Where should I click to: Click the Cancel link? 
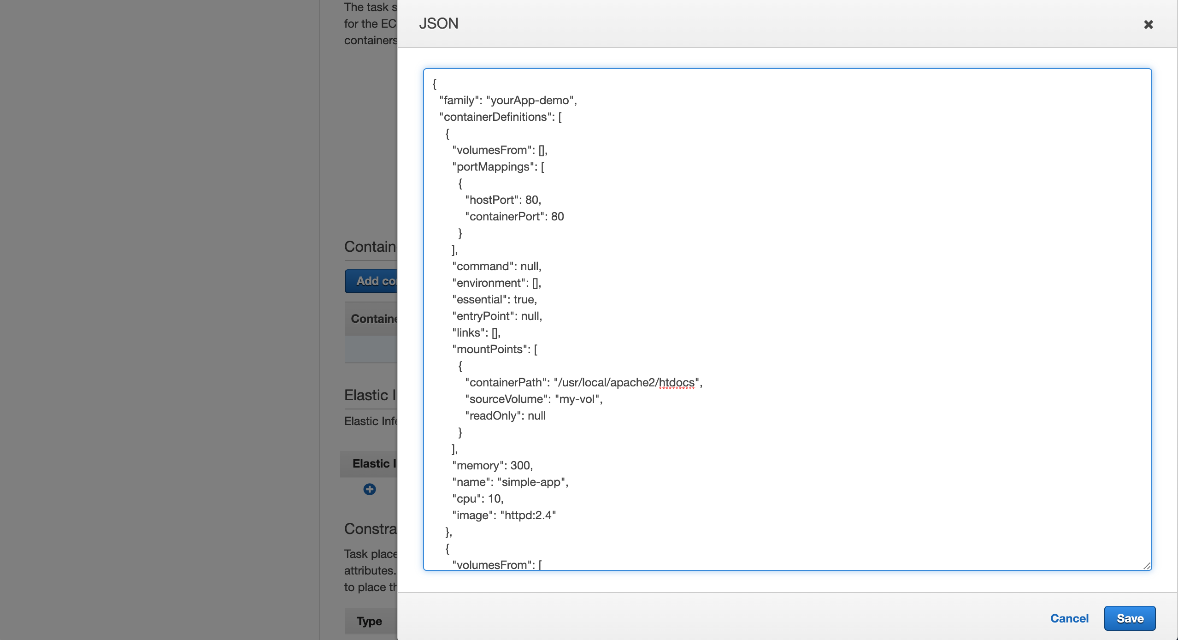point(1069,618)
